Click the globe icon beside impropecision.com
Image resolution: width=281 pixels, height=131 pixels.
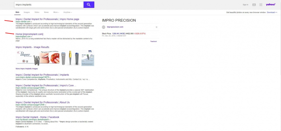pos(103,27)
